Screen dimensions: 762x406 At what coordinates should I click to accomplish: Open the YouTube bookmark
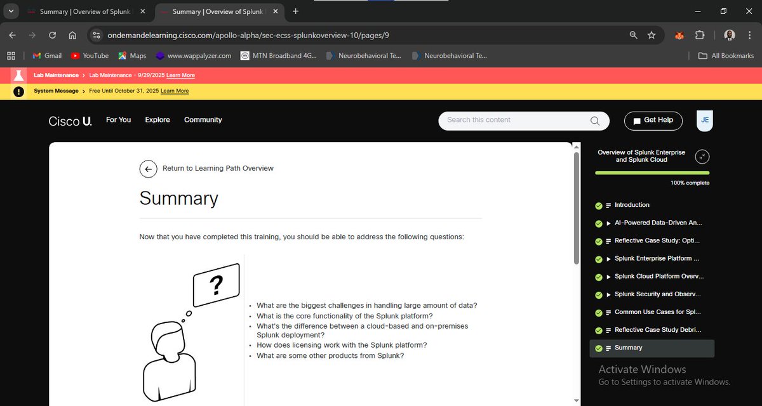pos(90,56)
